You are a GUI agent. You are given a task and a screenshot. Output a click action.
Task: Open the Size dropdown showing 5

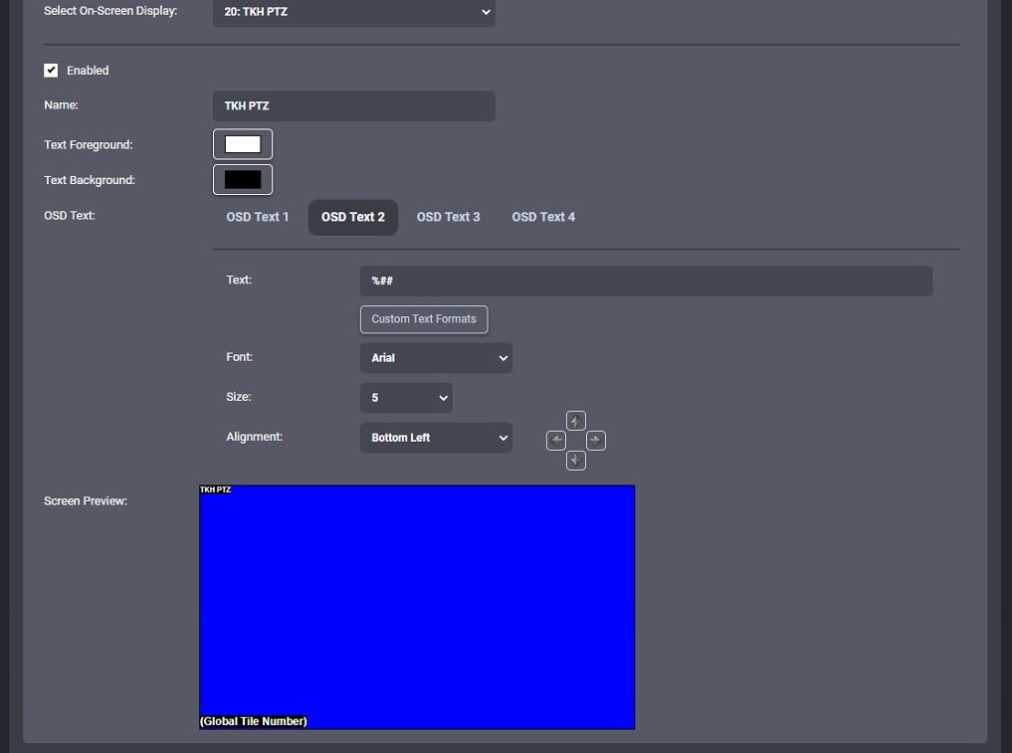[x=406, y=398]
